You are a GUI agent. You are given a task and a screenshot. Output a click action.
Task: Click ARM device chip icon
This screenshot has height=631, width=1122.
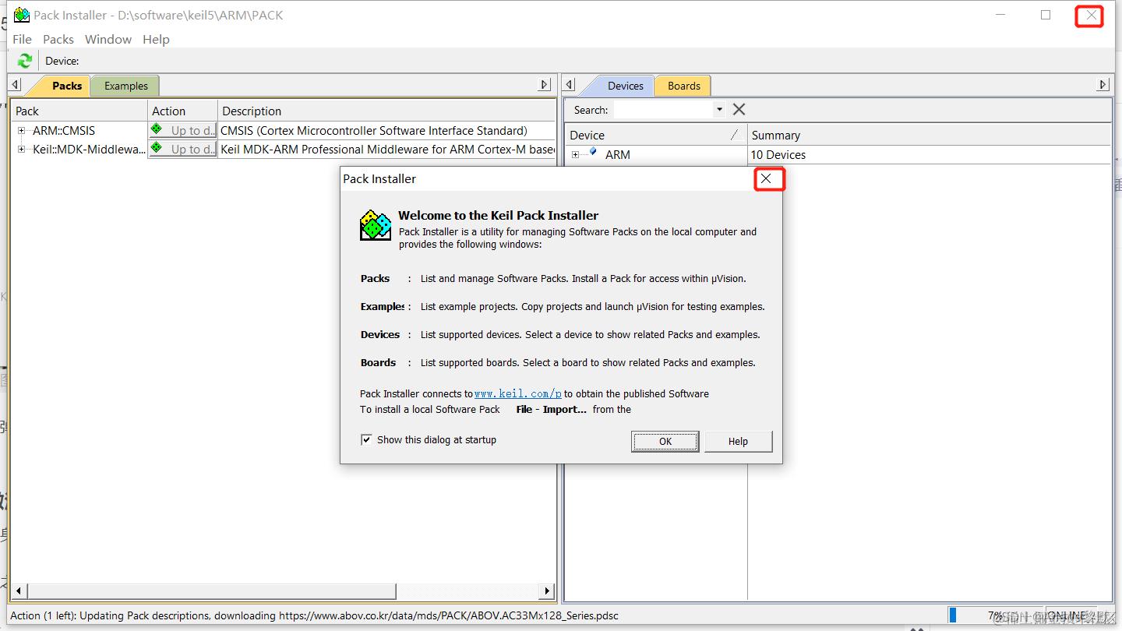[593, 153]
